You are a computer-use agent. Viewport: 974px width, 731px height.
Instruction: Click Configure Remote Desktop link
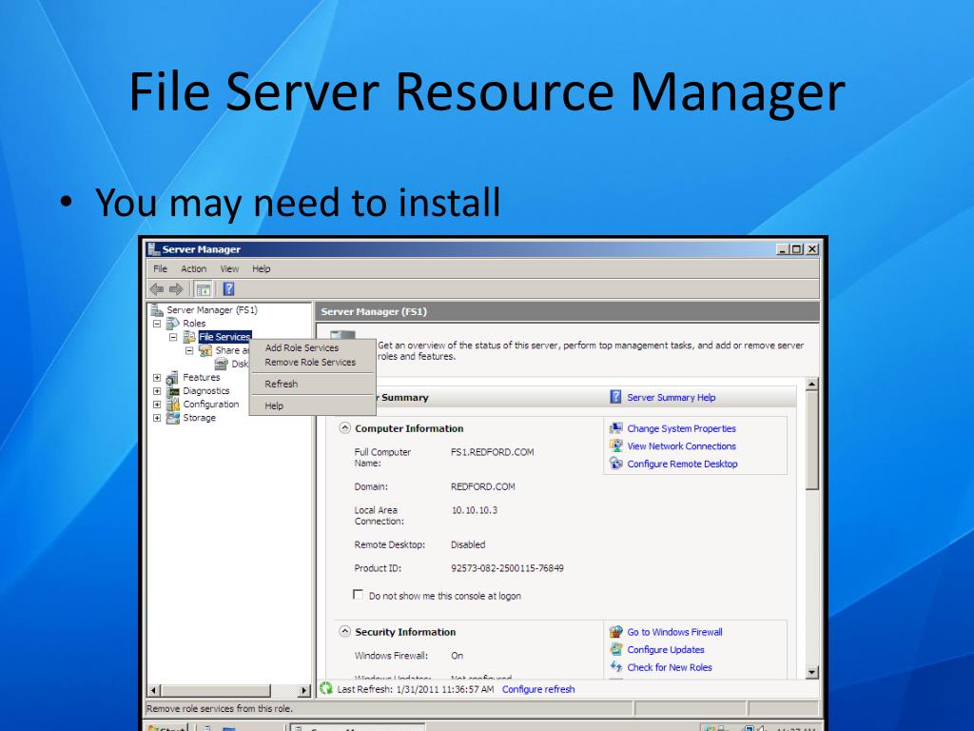[682, 464]
